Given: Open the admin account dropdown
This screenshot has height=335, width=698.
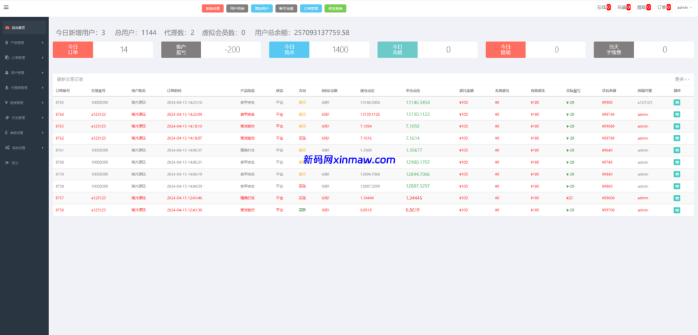Looking at the screenshot, I should [x=684, y=8].
